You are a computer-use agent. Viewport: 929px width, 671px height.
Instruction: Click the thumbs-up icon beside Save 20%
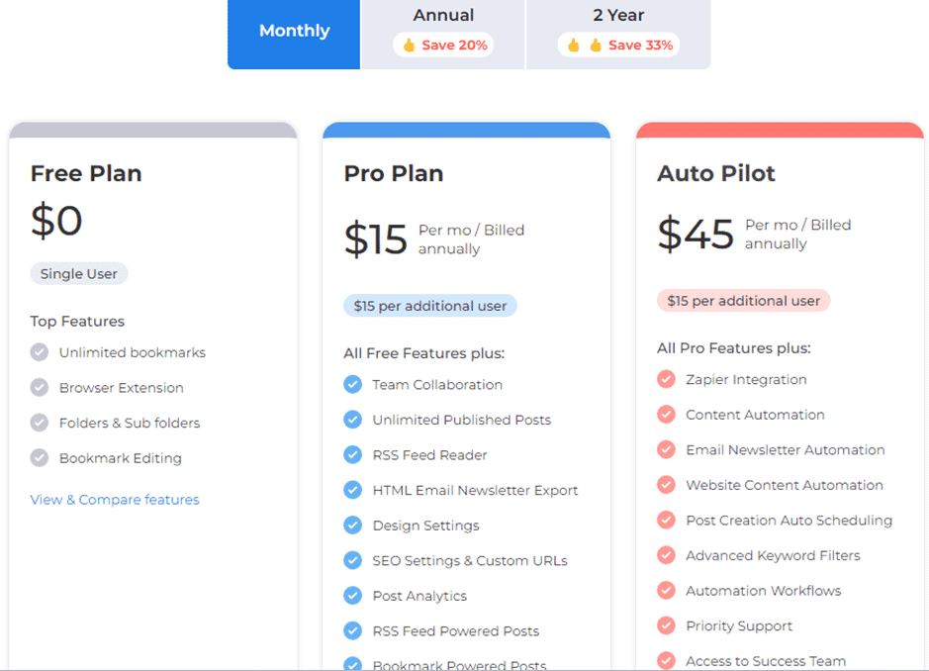[409, 46]
